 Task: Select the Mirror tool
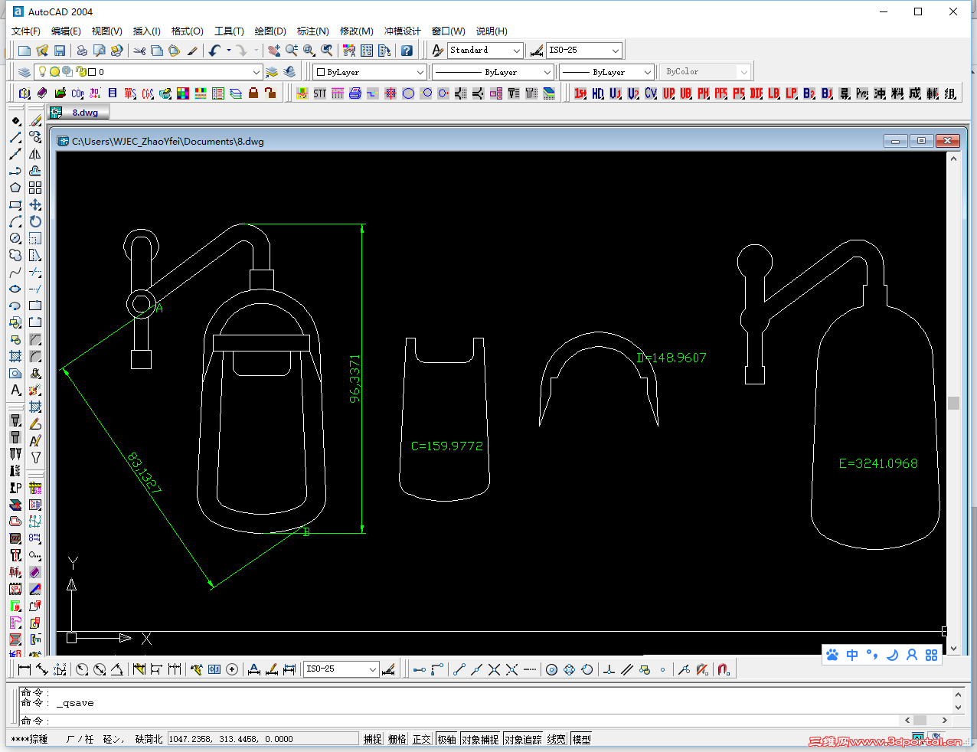[x=35, y=154]
